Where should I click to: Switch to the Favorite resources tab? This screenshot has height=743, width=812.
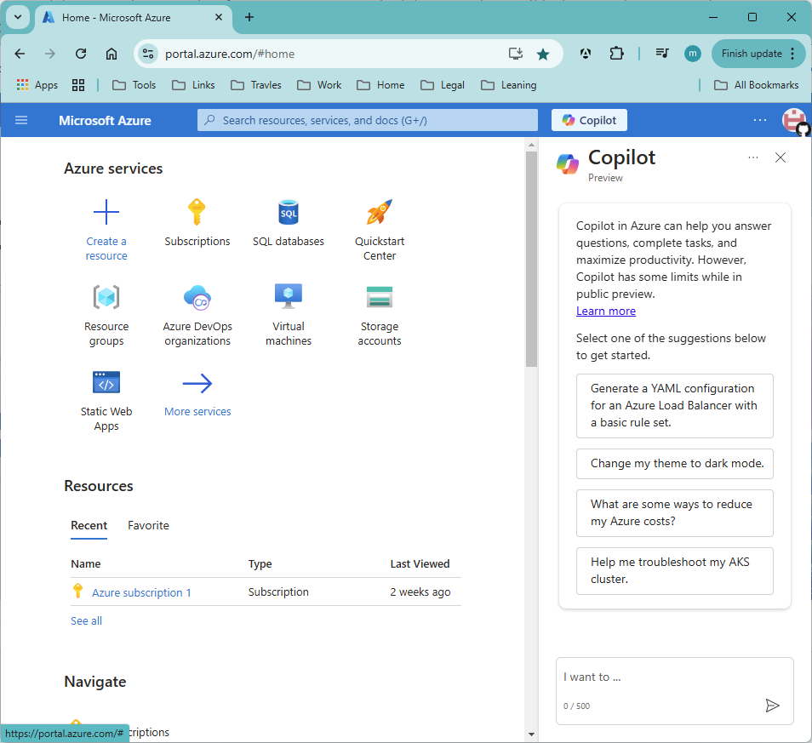pos(148,525)
